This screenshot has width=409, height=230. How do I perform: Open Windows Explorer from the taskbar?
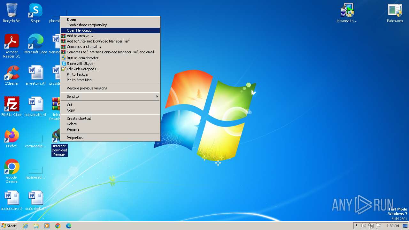click(36, 226)
